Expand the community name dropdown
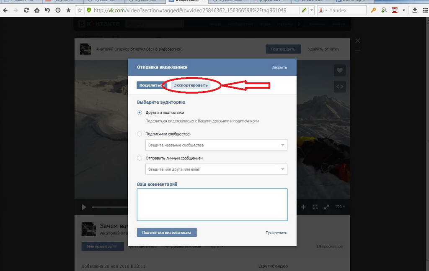This screenshot has height=271, width=429. [283, 145]
